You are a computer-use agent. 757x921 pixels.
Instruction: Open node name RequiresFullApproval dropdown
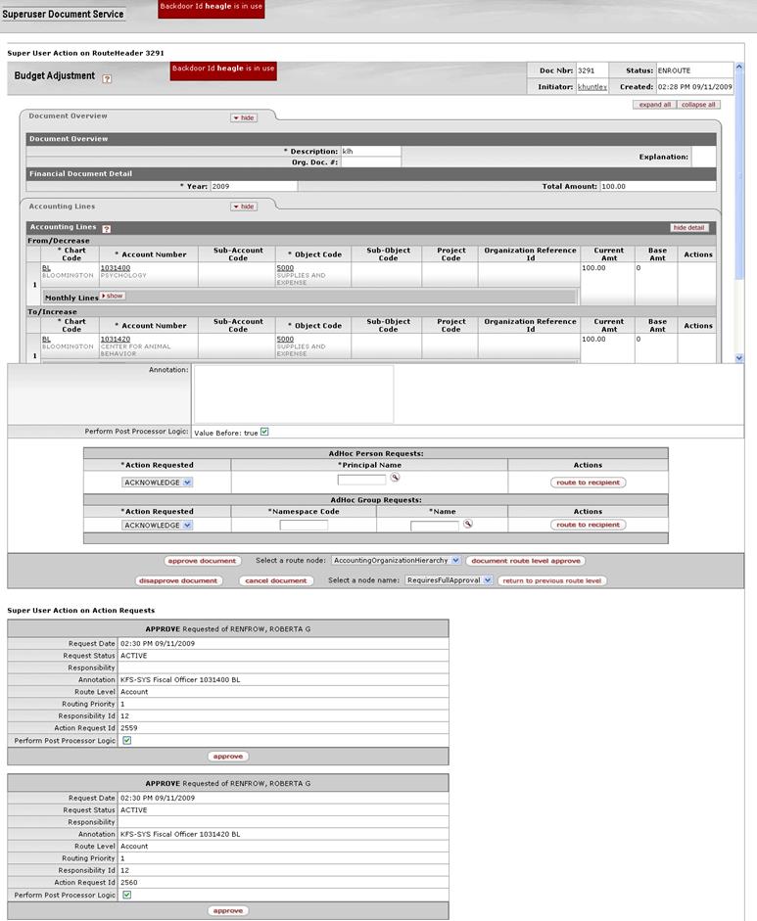(x=449, y=580)
